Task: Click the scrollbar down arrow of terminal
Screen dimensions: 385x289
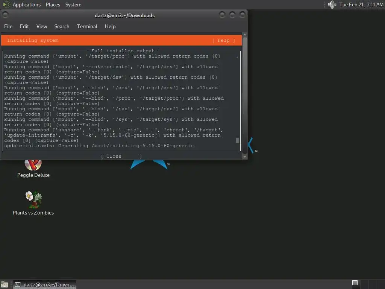Action: point(244,157)
